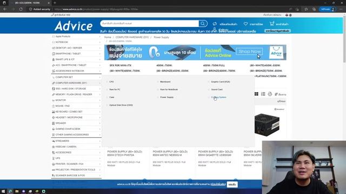Open Graphic Card (VGA) submenu item
This screenshot has width=346, height=194.
coord(220,81)
